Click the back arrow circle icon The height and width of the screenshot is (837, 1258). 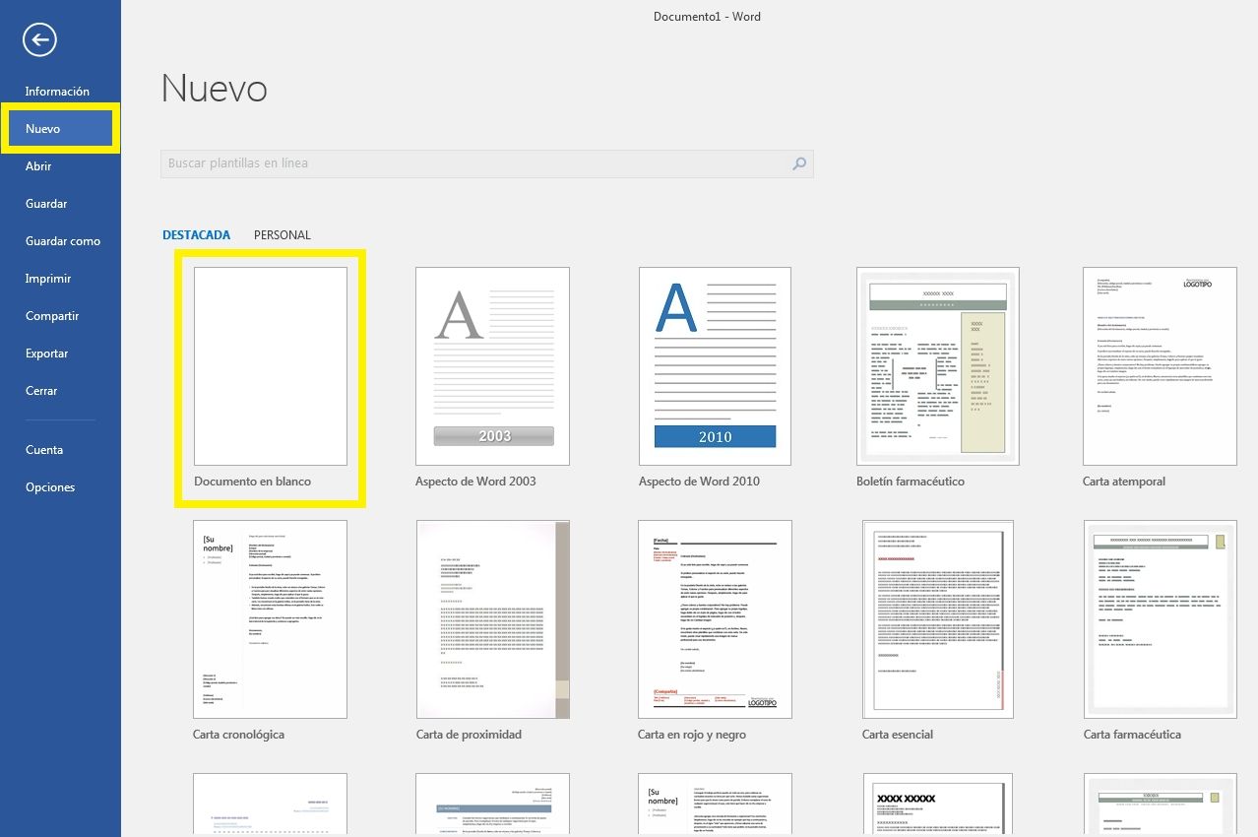tap(40, 39)
